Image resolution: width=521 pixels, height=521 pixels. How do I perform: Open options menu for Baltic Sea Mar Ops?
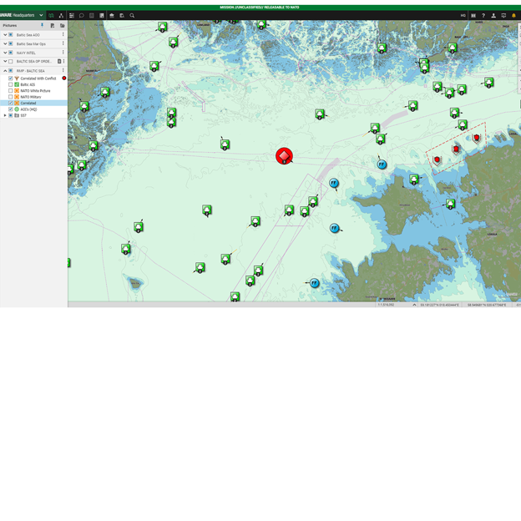tap(63, 43)
